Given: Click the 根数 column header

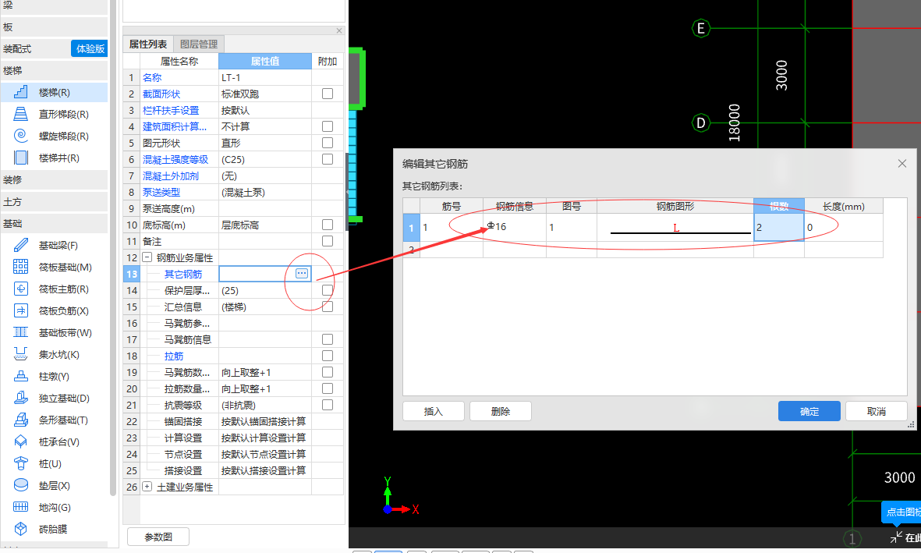Looking at the screenshot, I should (x=779, y=206).
